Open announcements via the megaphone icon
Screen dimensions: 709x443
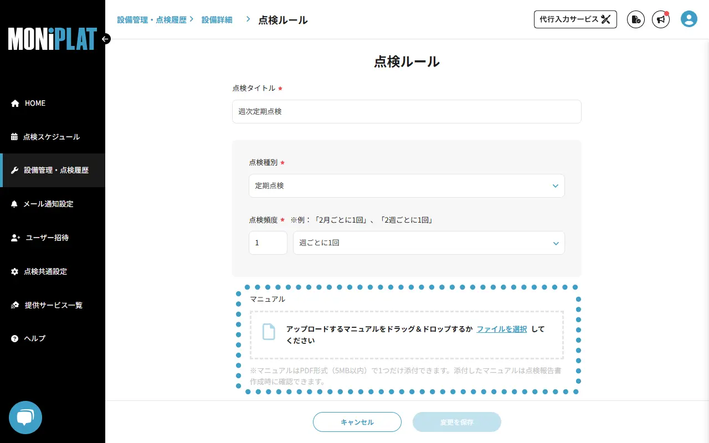(661, 19)
